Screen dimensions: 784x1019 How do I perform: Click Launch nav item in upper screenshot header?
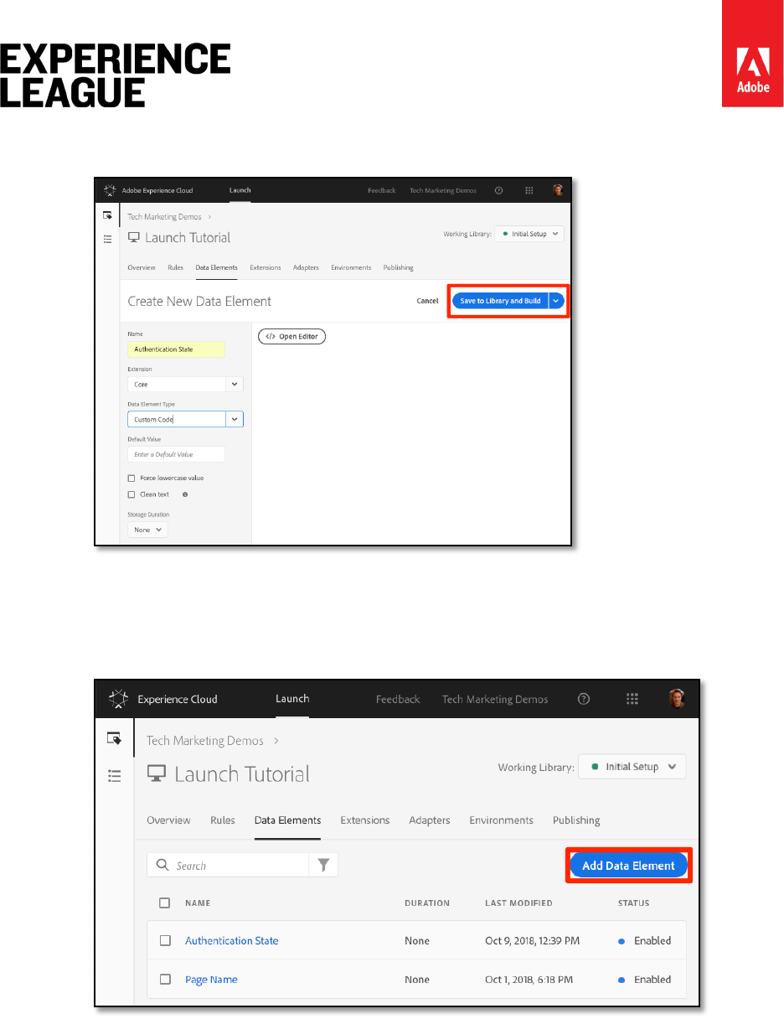point(240,190)
